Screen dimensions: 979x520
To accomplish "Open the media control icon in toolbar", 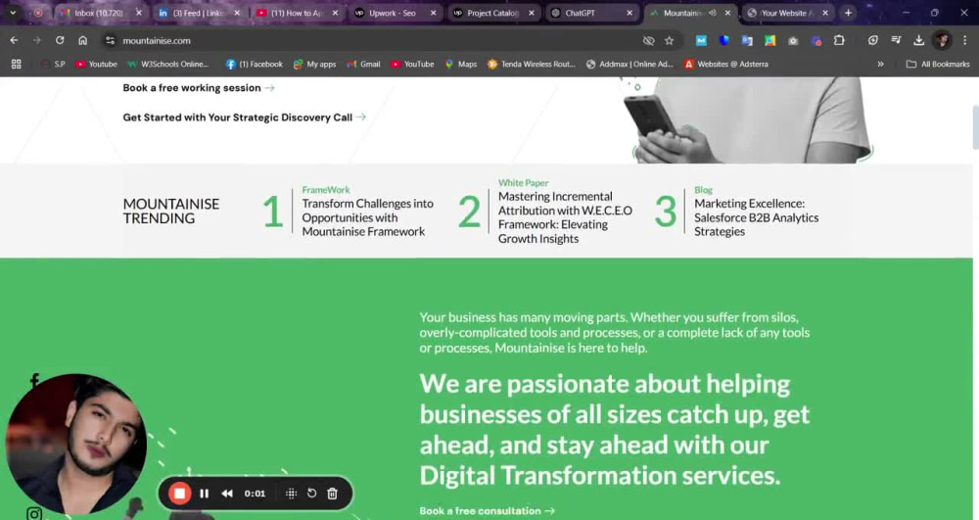I will (896, 40).
